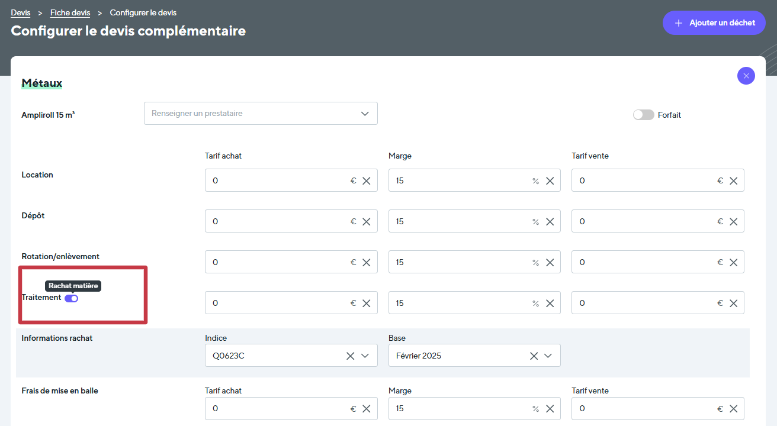
Task: Clear the Location Marge value
Action: tap(550, 181)
